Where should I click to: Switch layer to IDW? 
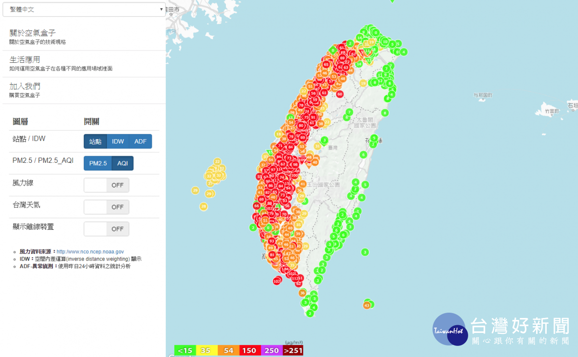point(118,141)
